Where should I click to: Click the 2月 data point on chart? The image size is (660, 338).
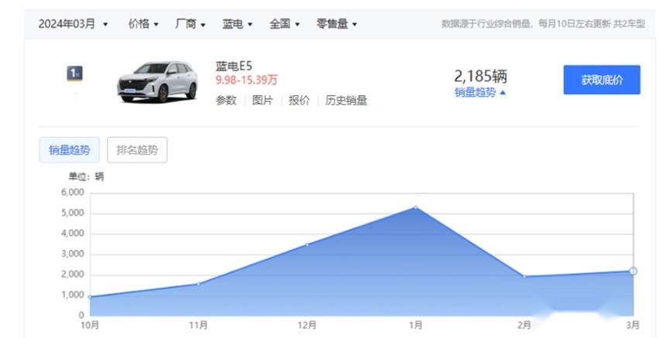pyautogui.click(x=524, y=277)
